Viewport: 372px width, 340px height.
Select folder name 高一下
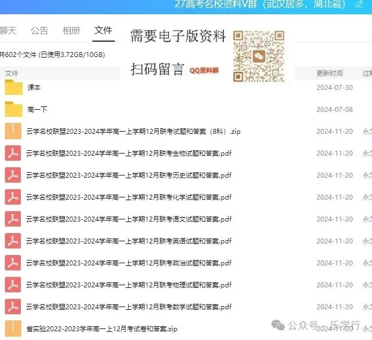click(37, 109)
